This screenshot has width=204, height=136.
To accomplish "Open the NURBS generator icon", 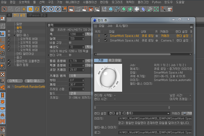I will [x=124, y=9].
